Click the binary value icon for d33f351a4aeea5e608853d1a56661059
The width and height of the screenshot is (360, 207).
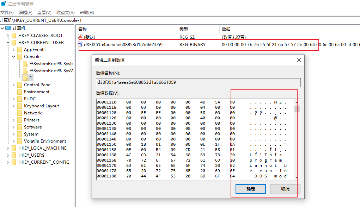pyautogui.click(x=80, y=45)
